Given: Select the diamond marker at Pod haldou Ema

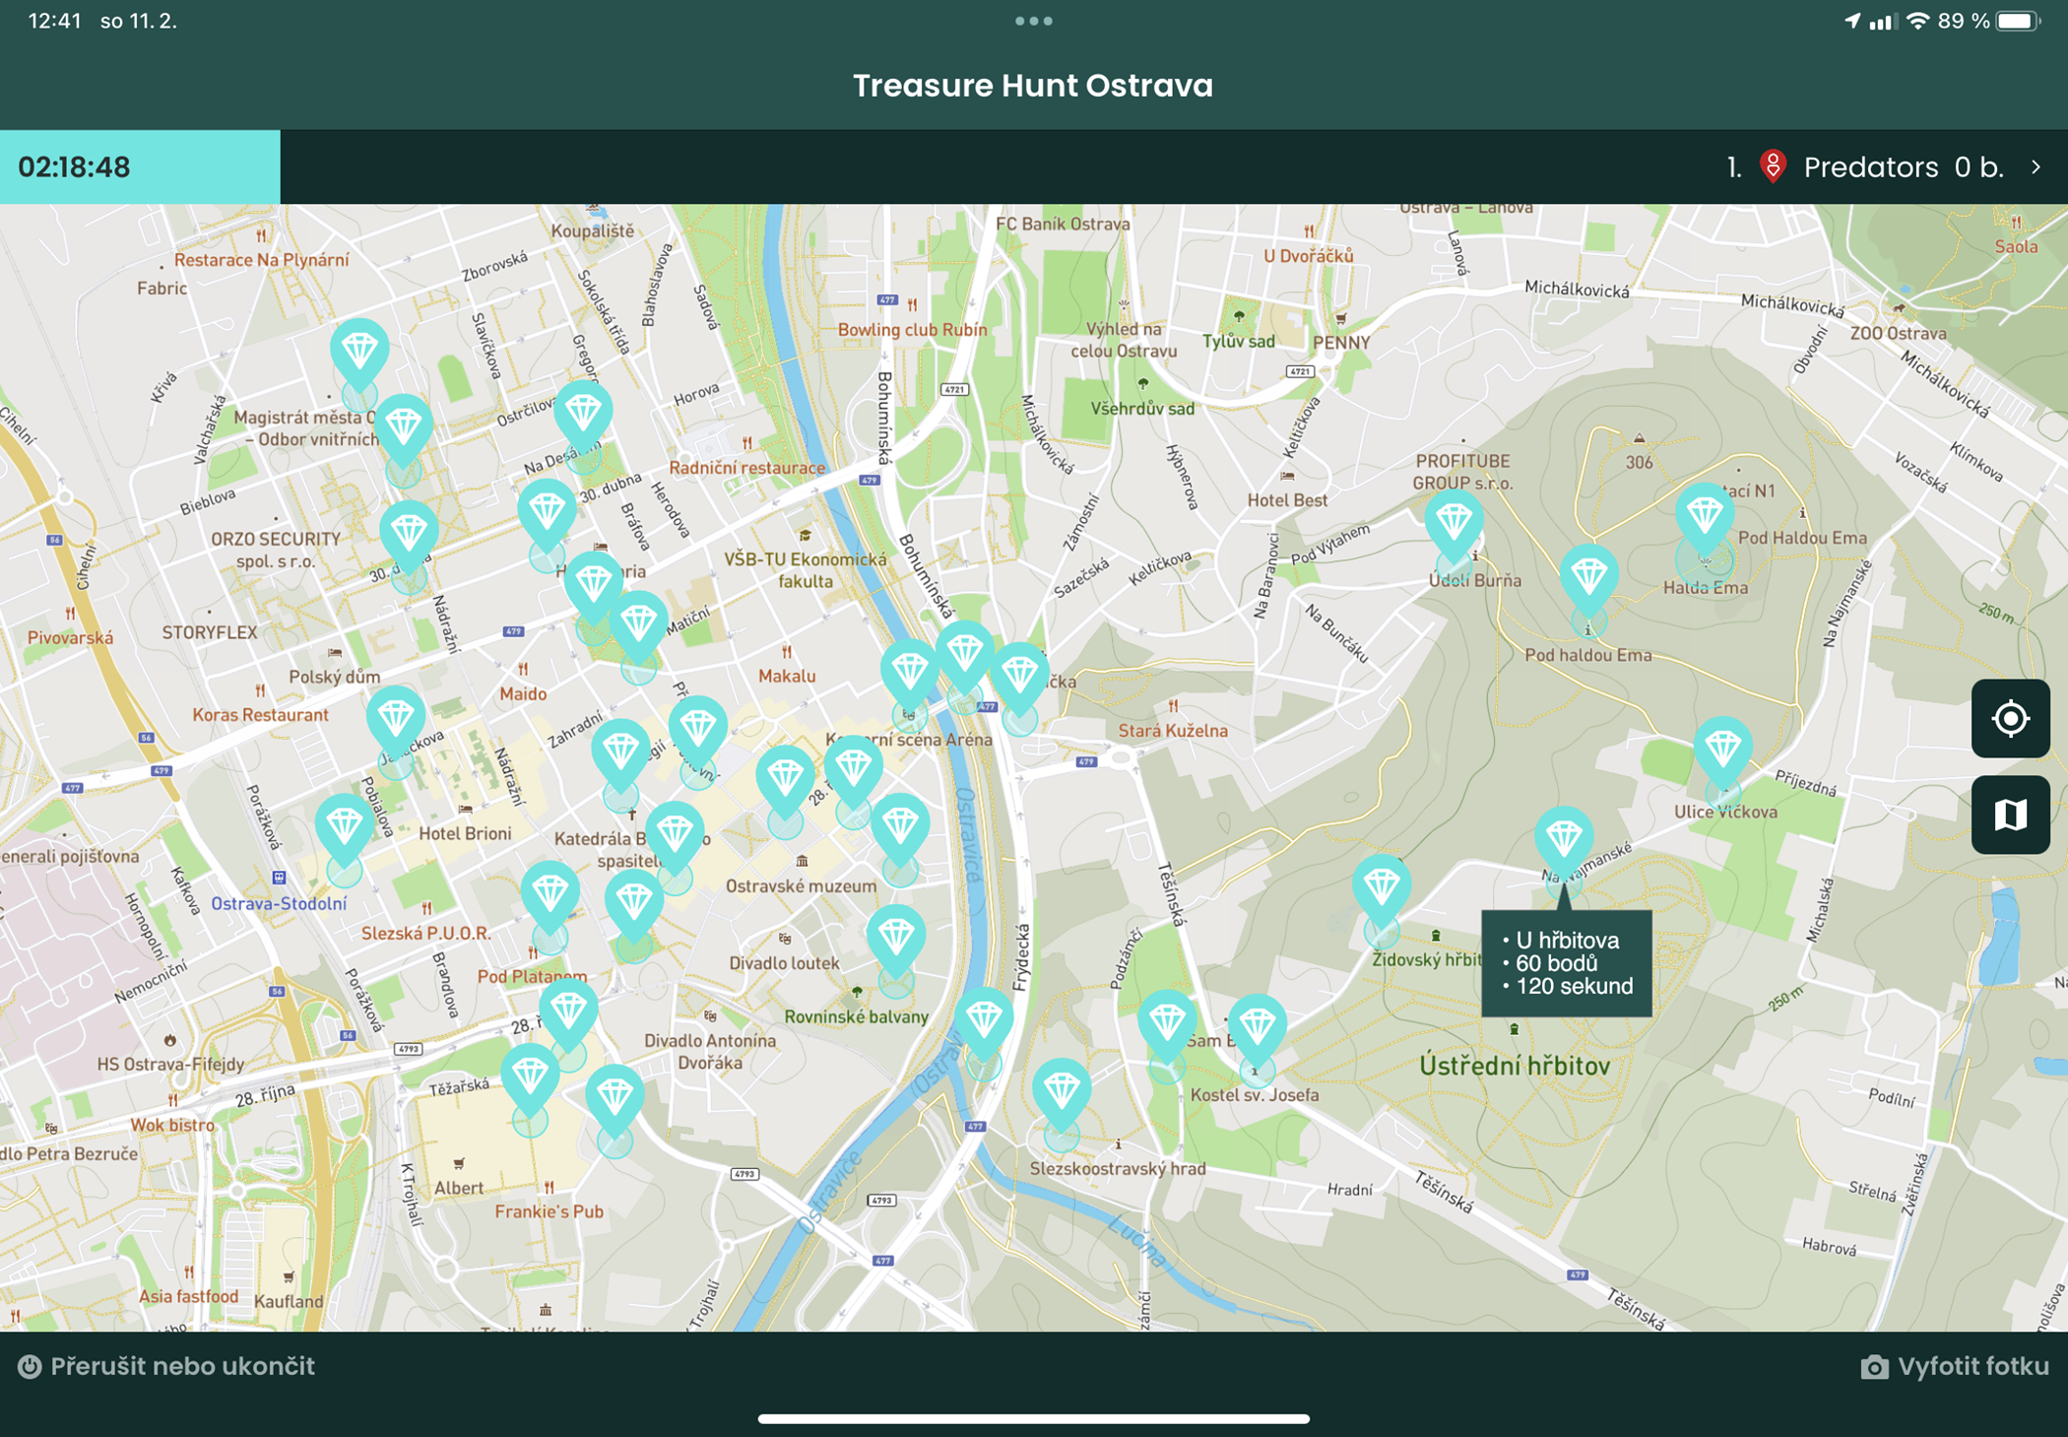Looking at the screenshot, I should point(1588,578).
